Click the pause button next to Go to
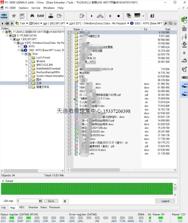The width and height of the screenshot is (188, 223). pos(64,201)
